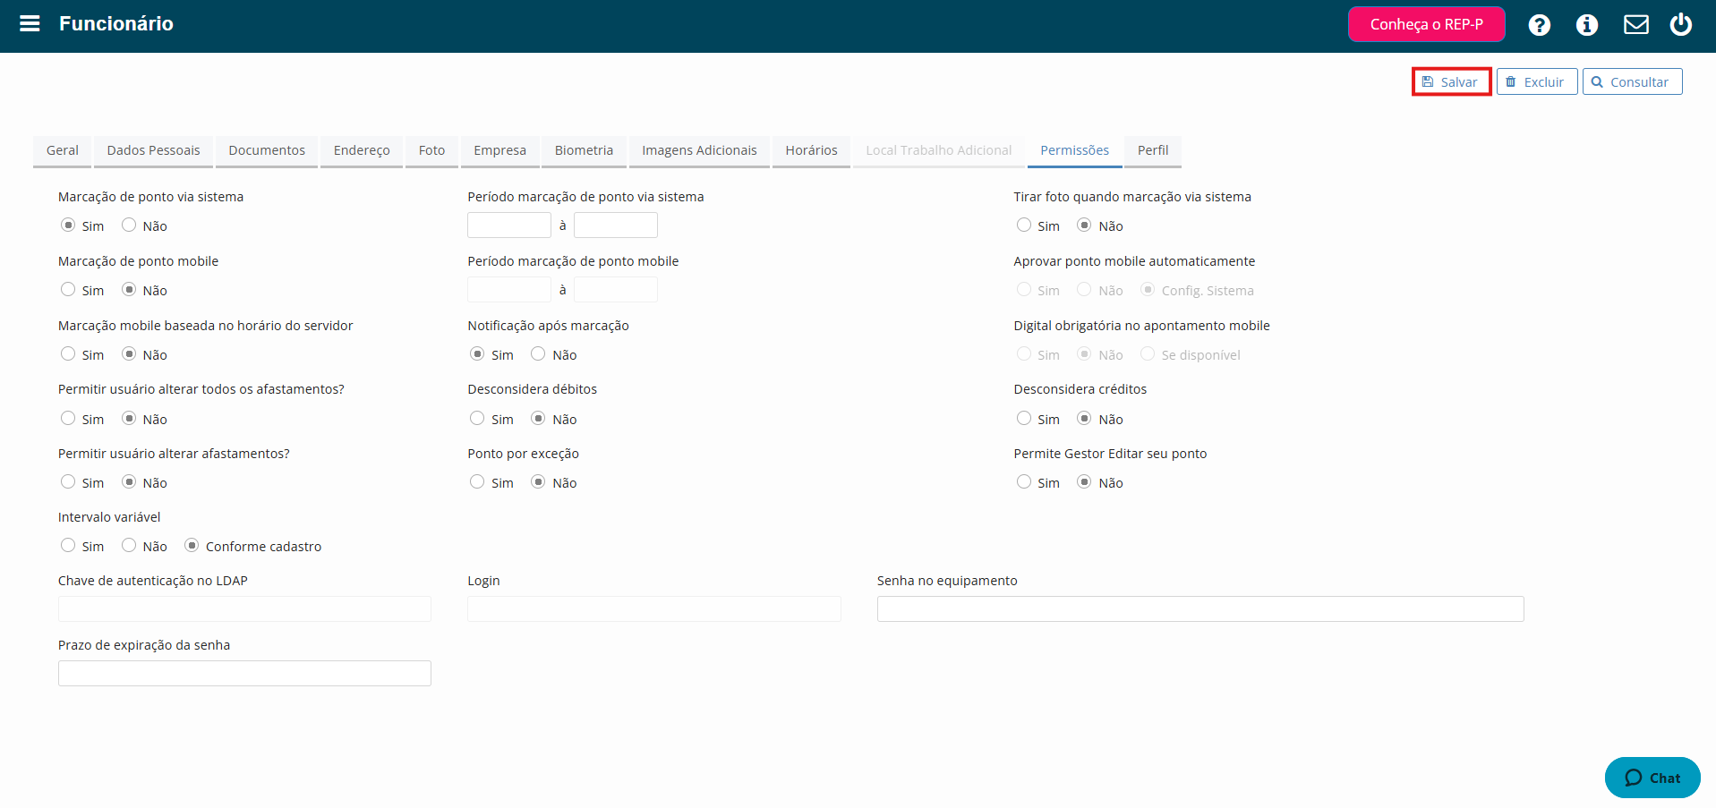
Task: Select the Endereço tab
Action: [x=362, y=150]
